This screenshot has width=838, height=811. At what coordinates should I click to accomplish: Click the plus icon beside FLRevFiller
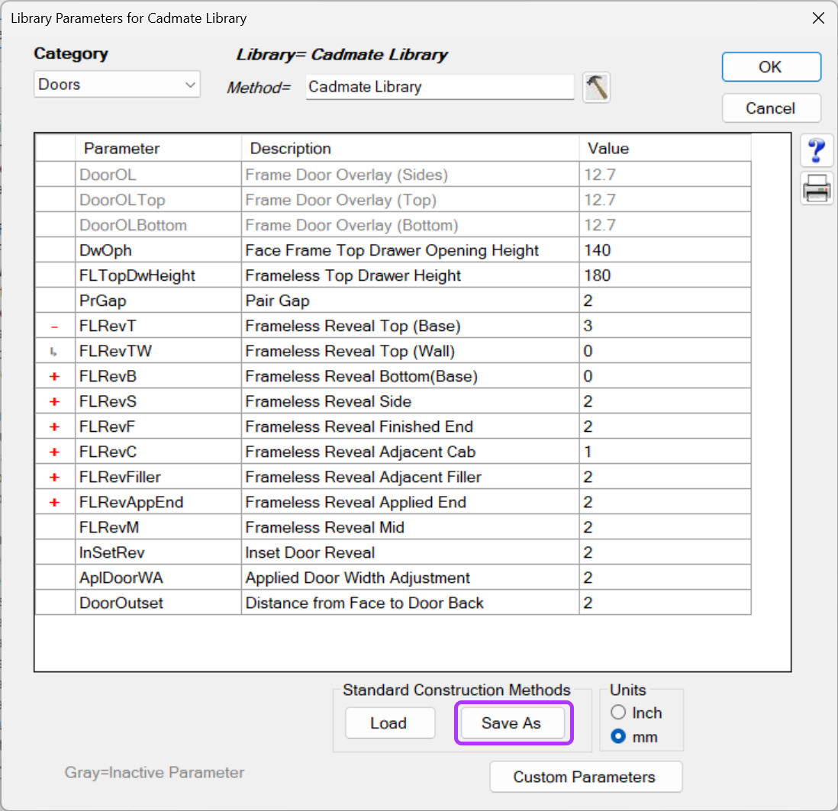coord(54,476)
